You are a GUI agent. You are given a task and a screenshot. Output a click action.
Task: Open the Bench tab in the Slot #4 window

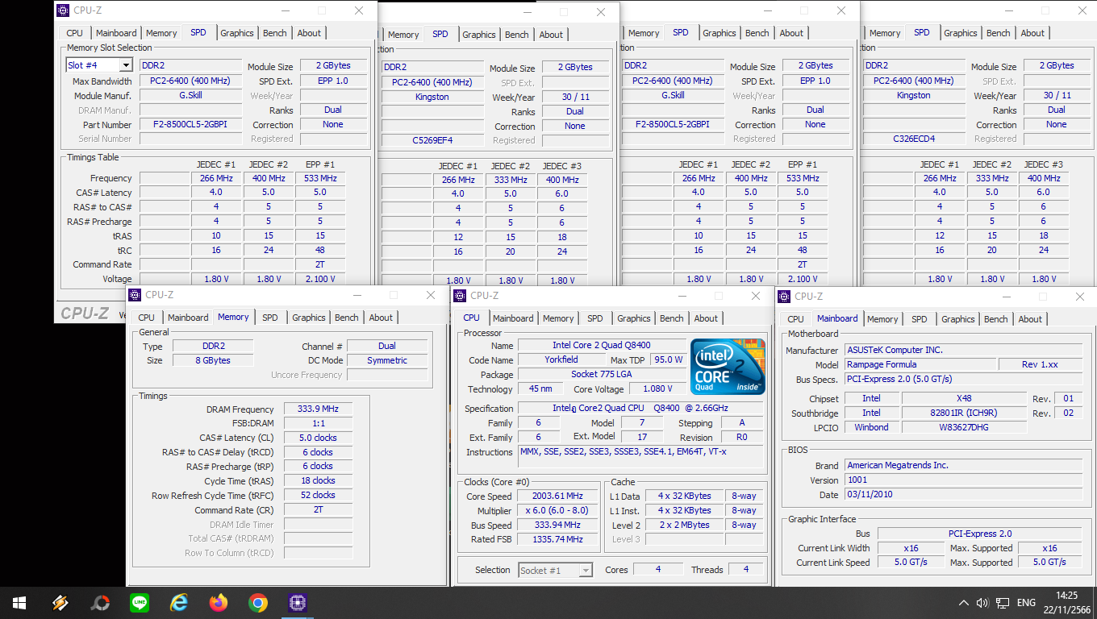[275, 33]
